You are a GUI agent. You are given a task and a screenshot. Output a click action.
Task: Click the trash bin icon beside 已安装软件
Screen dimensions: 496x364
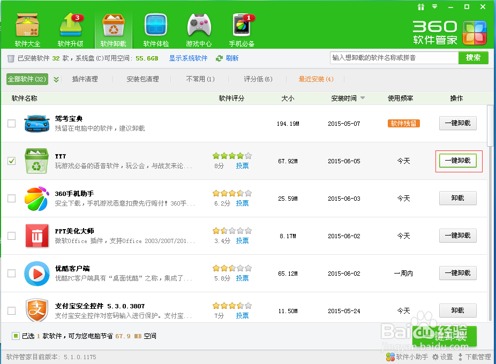[x=11, y=58]
